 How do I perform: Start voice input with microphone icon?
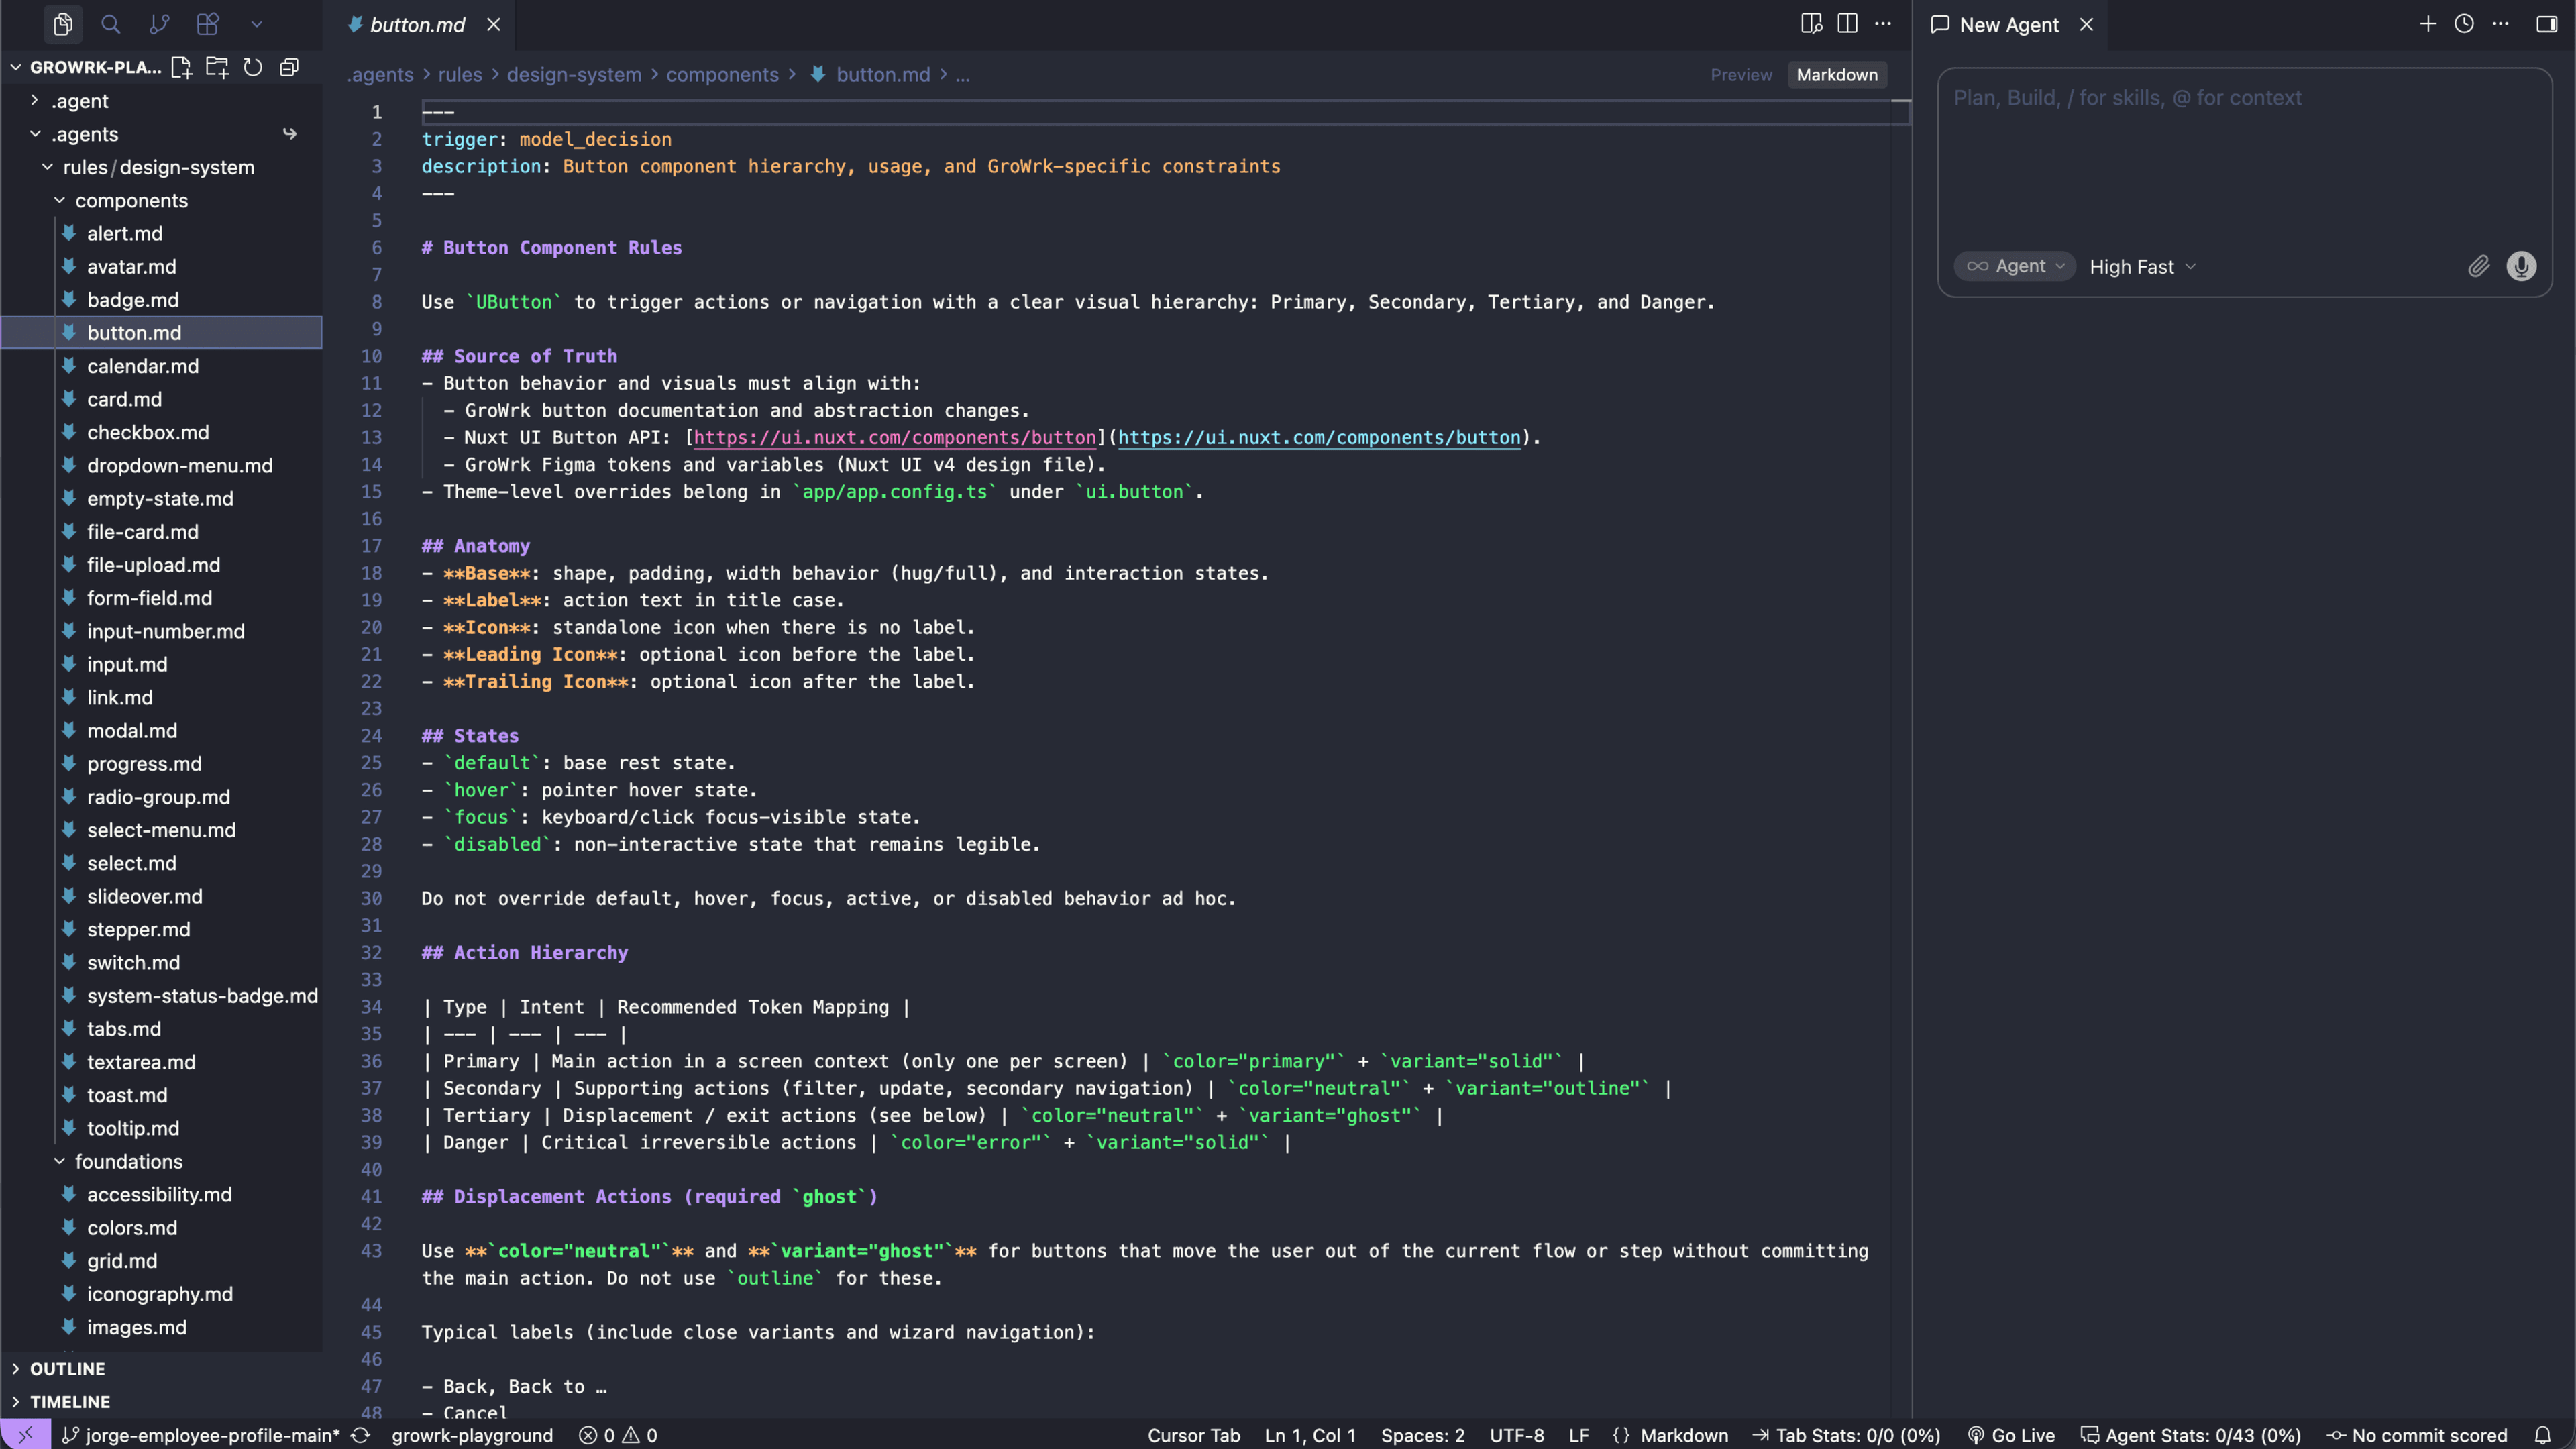[2521, 266]
